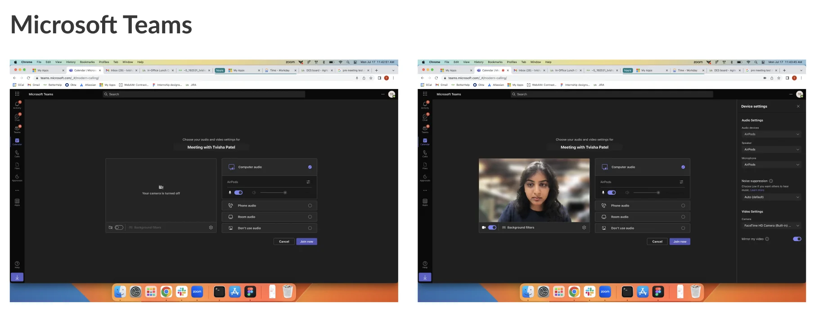Screen dimensions: 819x322
Task: Select Phone audio option in right screenshot
Action: (x=642, y=206)
